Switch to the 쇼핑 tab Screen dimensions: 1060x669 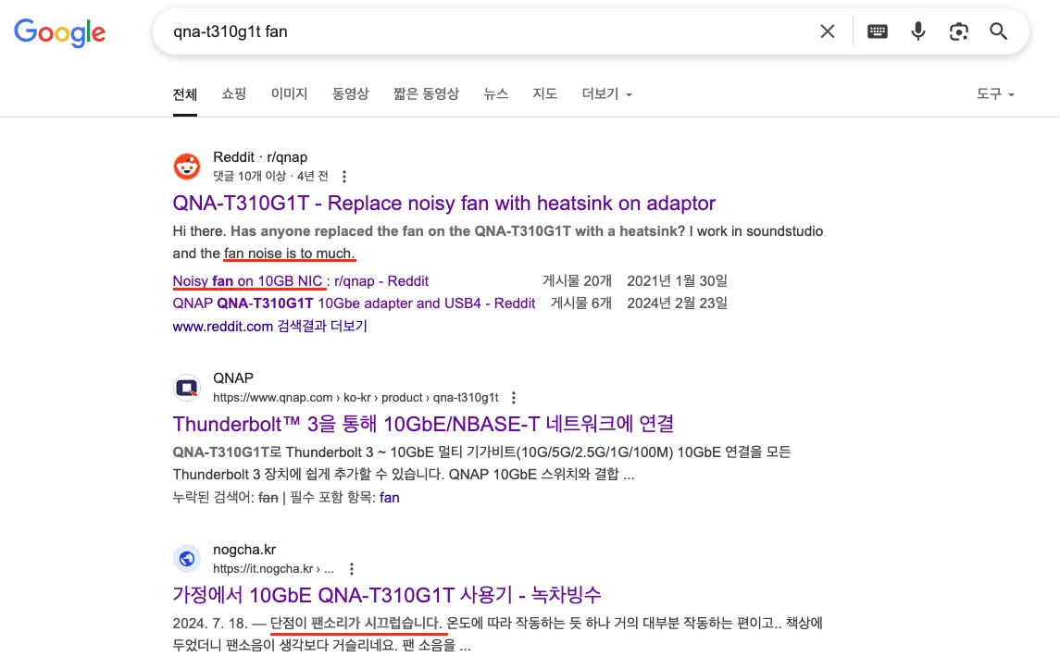click(233, 94)
